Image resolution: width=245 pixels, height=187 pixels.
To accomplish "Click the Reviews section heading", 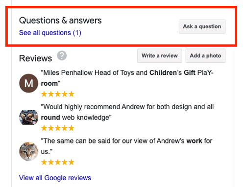I will tap(35, 58).
